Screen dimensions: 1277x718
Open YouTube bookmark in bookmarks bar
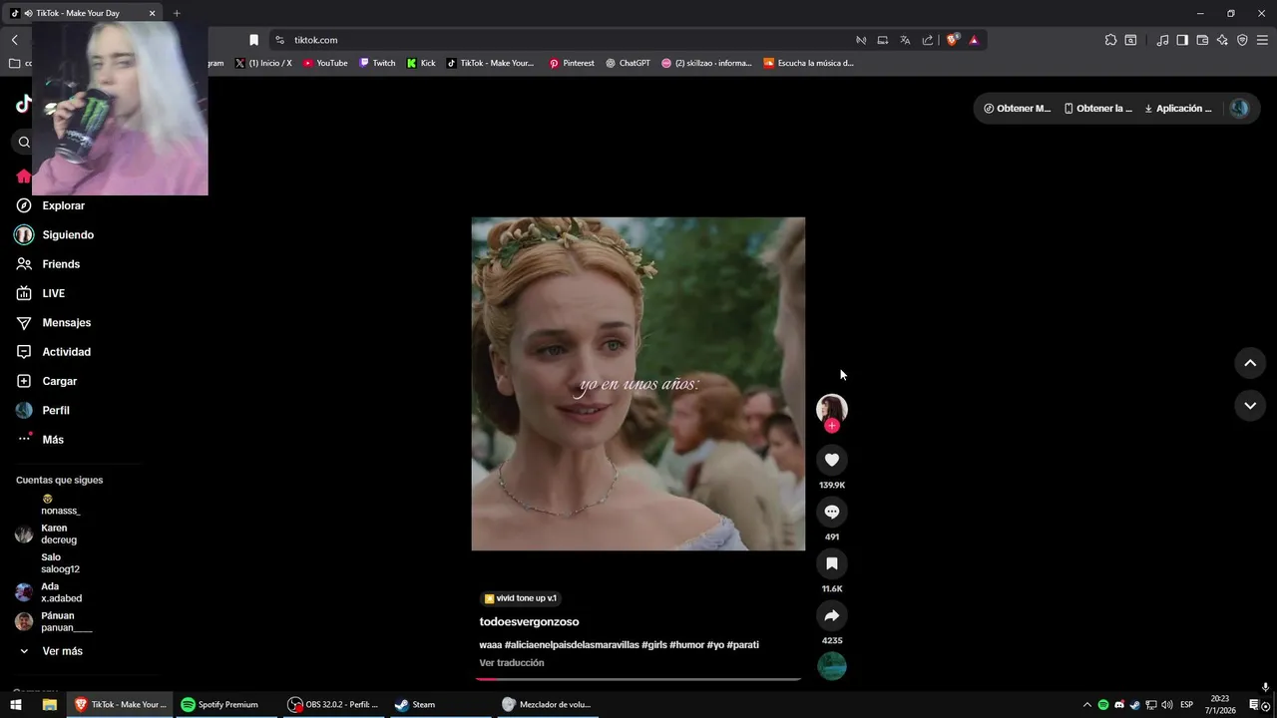click(x=325, y=63)
